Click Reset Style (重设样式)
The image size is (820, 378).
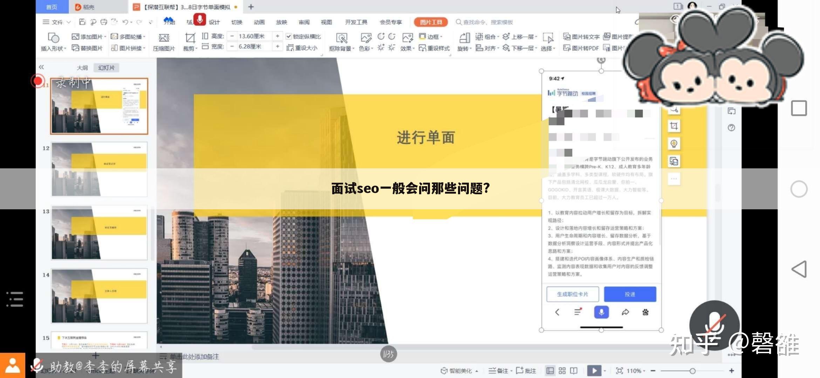[x=434, y=48]
